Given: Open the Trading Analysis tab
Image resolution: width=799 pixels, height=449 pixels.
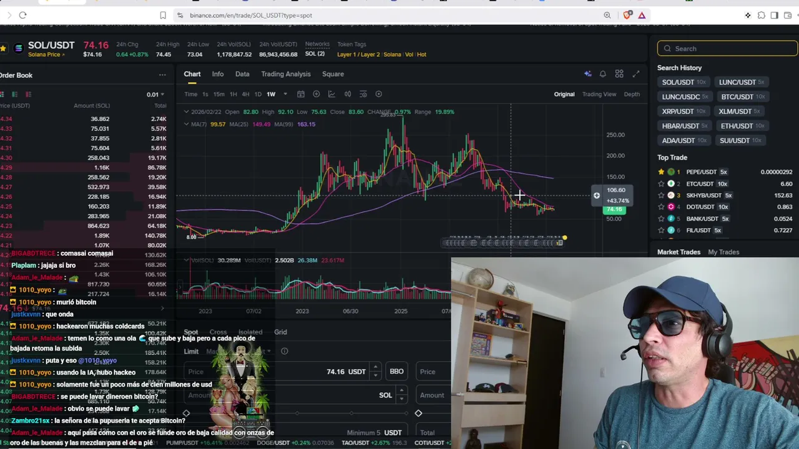Looking at the screenshot, I should 286,74.
